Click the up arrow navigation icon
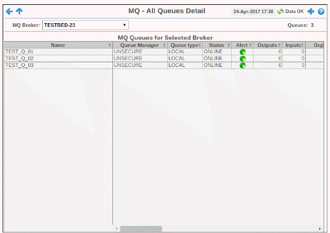This screenshot has height=233, width=330. tap(20, 11)
